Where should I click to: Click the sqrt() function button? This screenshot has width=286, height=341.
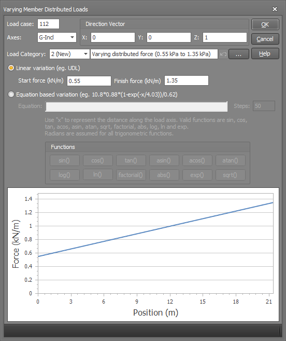pos(231,175)
